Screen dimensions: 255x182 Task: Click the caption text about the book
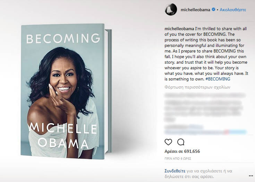(x=205, y=53)
